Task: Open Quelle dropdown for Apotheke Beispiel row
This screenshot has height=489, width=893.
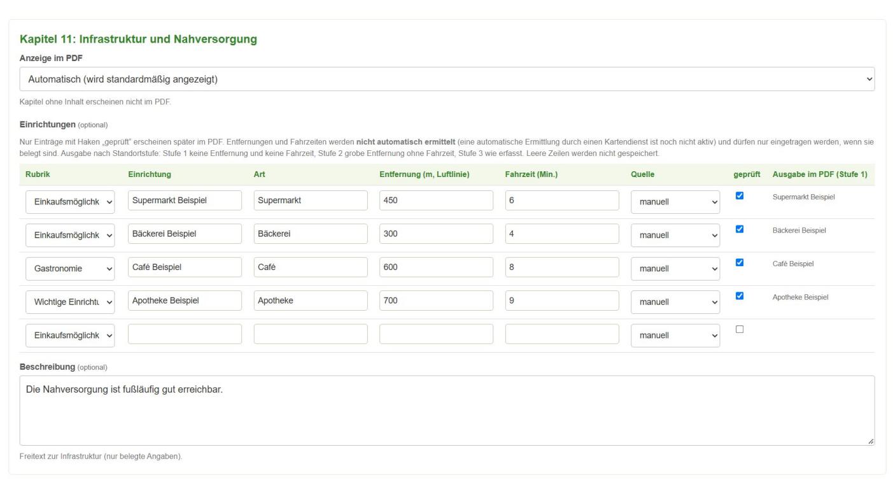Action: pyautogui.click(x=675, y=302)
